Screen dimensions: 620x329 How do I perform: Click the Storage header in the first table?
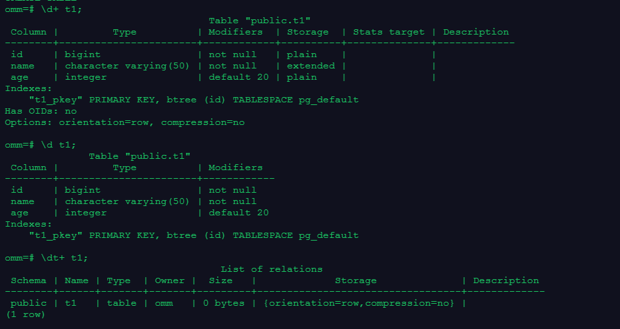(x=308, y=32)
